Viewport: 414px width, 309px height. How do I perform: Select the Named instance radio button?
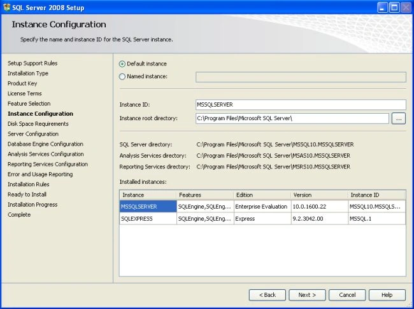(x=122, y=76)
